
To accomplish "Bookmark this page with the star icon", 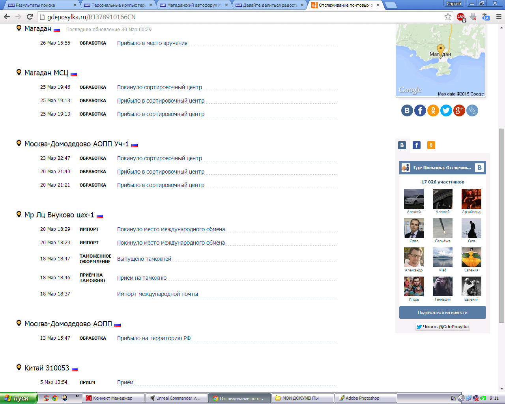I will click(448, 17).
